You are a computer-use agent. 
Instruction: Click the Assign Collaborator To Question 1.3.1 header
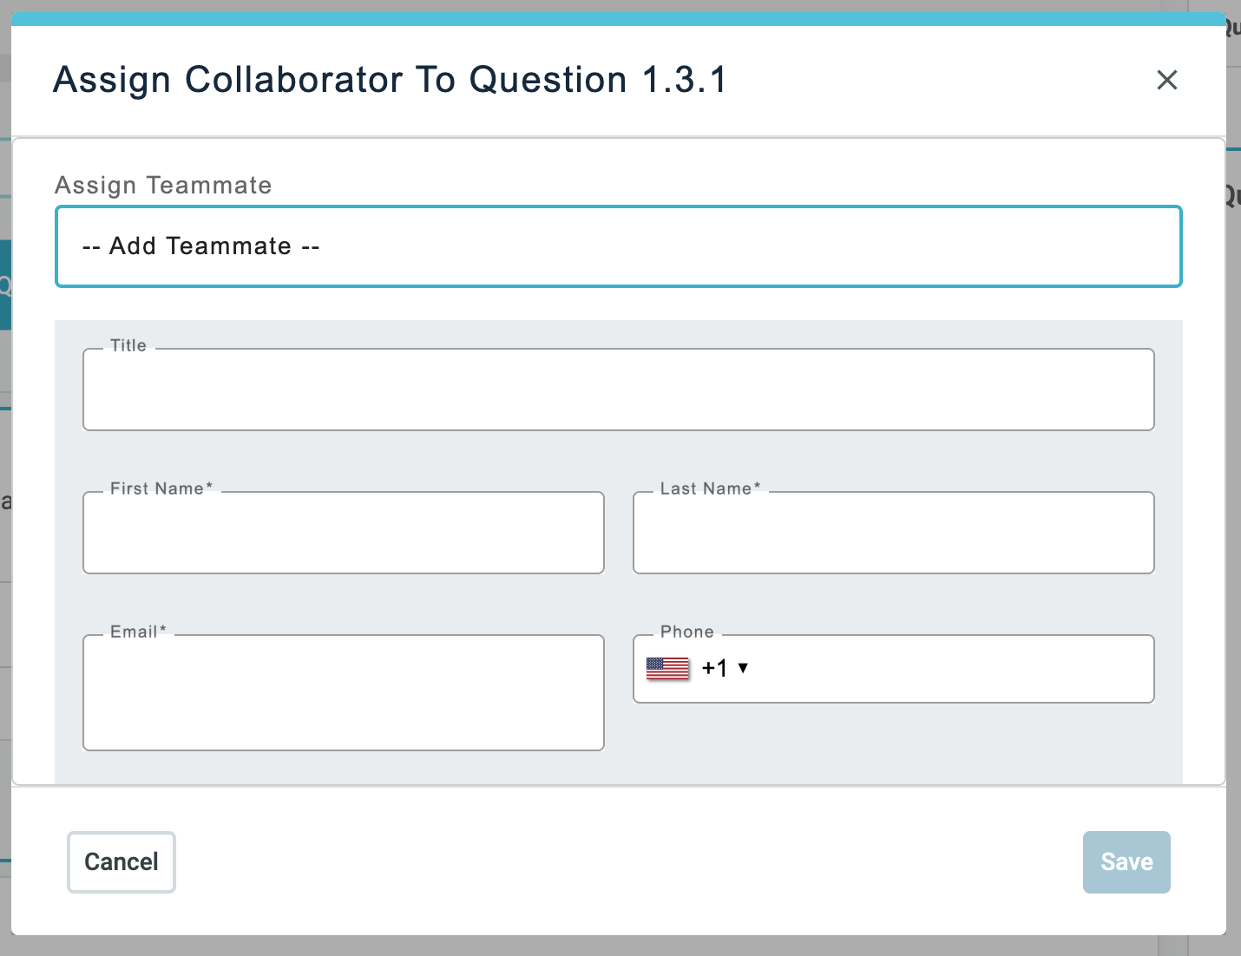coord(391,80)
